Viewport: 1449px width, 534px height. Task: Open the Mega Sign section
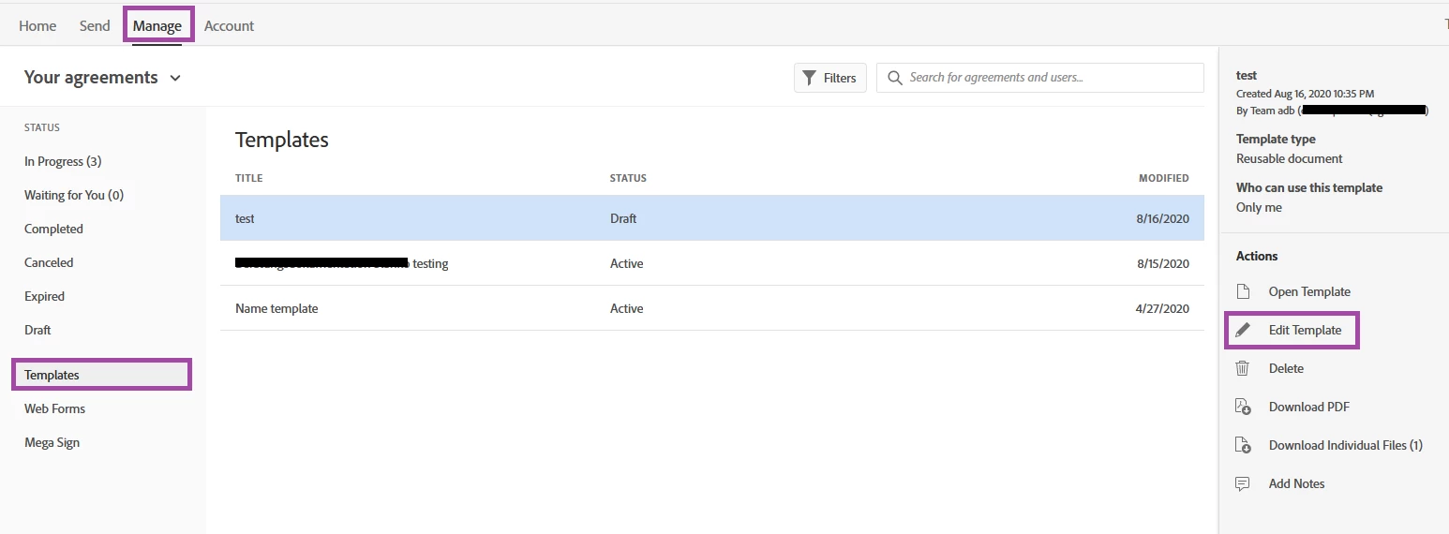[x=52, y=442]
